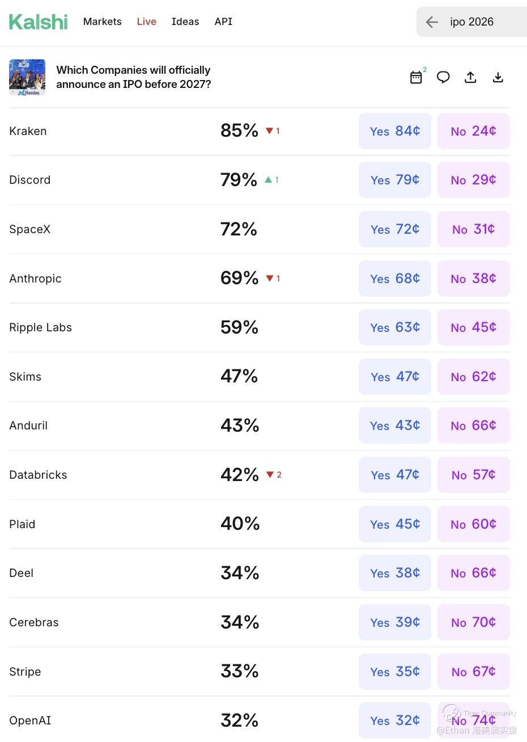Choose Yes 72¢ for SpaceX

point(395,229)
